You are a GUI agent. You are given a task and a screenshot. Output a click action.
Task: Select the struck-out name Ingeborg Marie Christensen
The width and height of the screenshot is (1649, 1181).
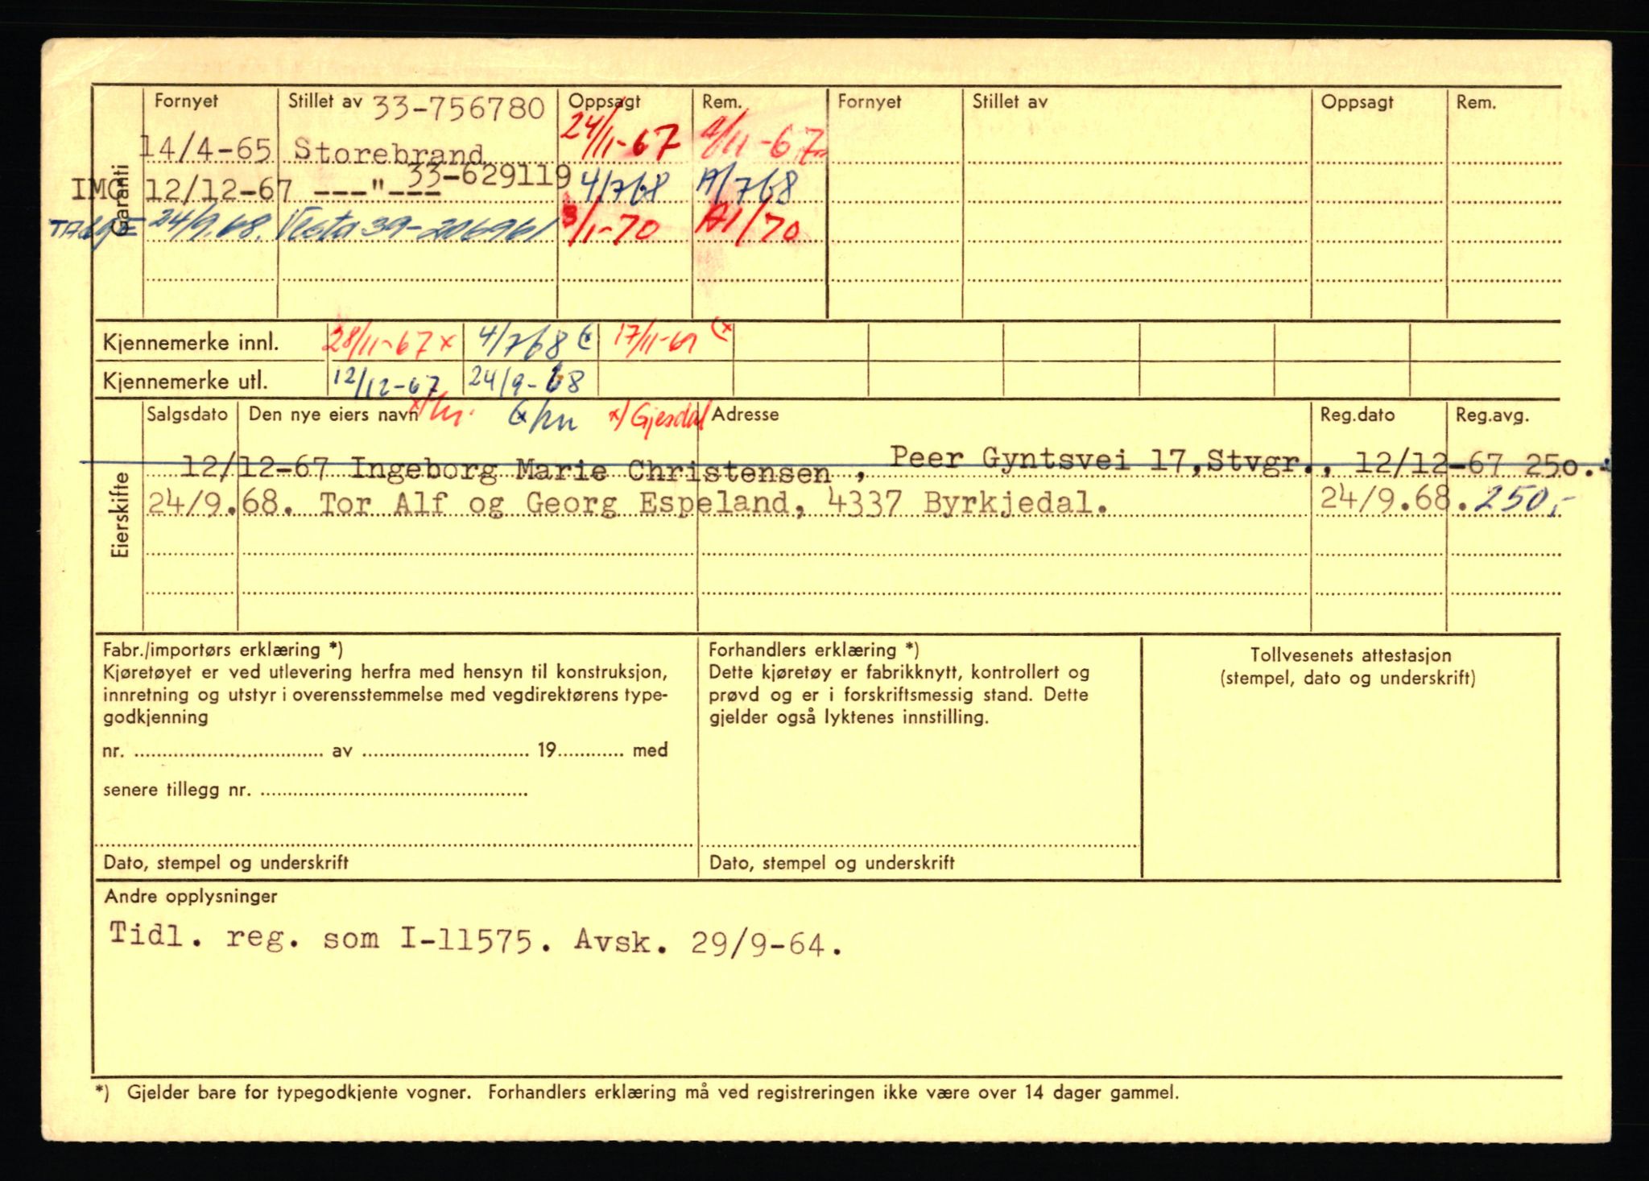[x=591, y=470]
